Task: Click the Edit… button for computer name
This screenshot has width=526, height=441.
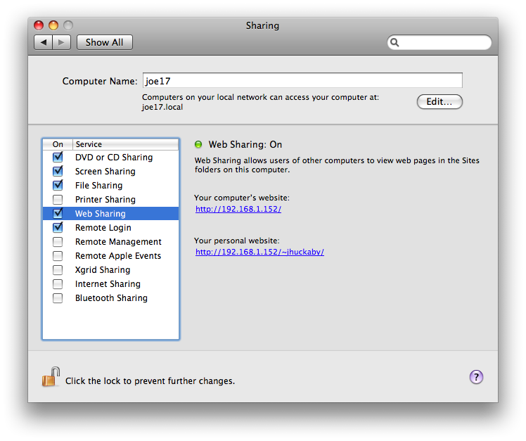Action: pos(440,102)
